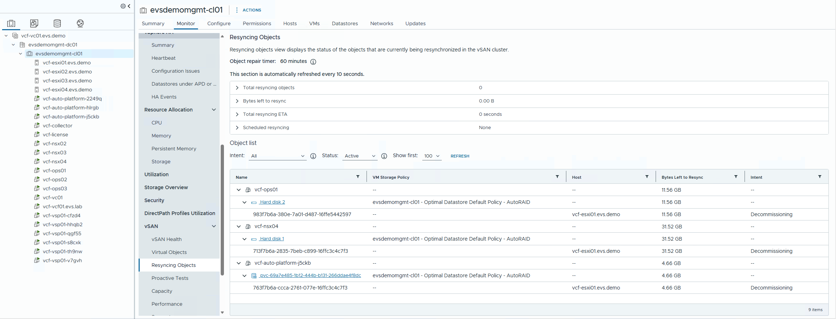Open the Networks tab
Screen dimensions: 836x319
pos(382,23)
